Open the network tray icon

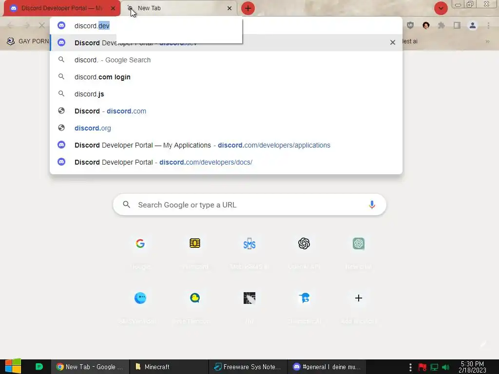click(x=434, y=367)
